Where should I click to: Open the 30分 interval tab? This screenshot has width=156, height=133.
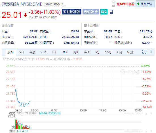[x=119, y=52]
